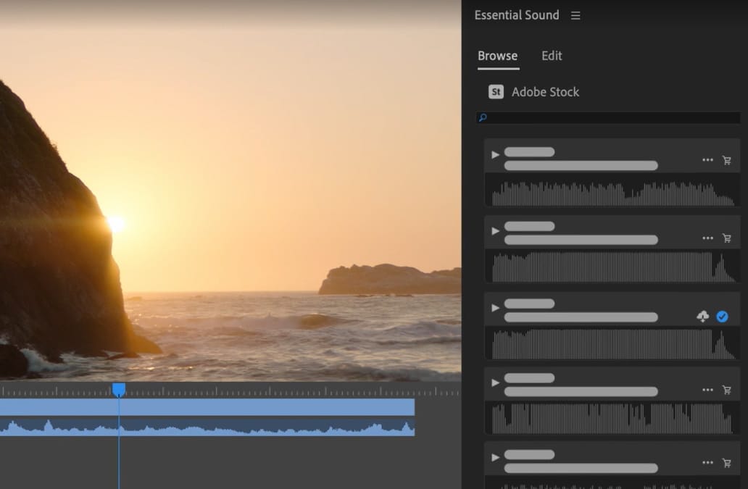Open more options for first audio track
Image resolution: width=748 pixels, height=489 pixels.
(707, 160)
